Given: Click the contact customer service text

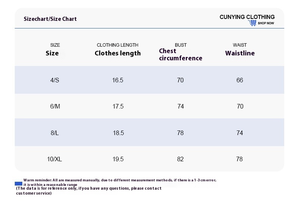Looking at the screenshot, I should pyautogui.click(x=89, y=191).
